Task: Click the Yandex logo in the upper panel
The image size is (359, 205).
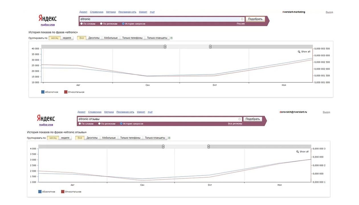Action: (x=48, y=18)
